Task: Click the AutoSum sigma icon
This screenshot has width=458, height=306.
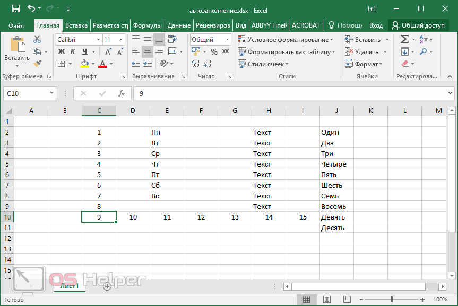Action: (404, 39)
